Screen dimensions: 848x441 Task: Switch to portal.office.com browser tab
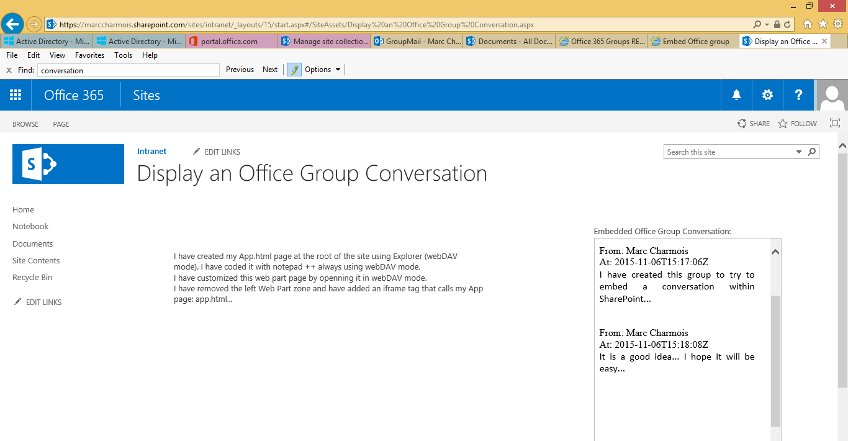click(231, 42)
